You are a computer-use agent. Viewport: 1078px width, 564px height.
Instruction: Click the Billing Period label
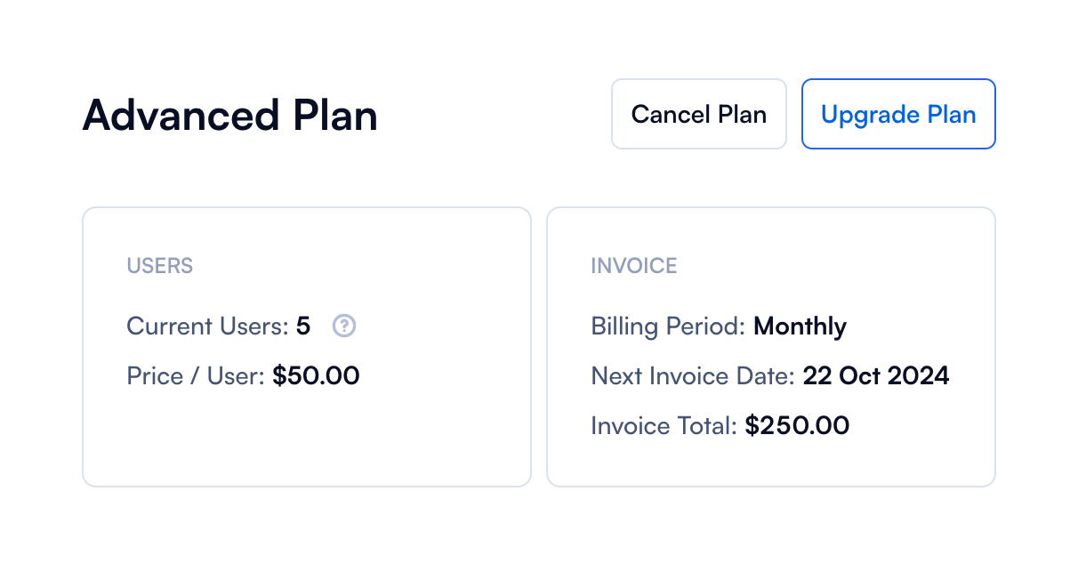[668, 326]
